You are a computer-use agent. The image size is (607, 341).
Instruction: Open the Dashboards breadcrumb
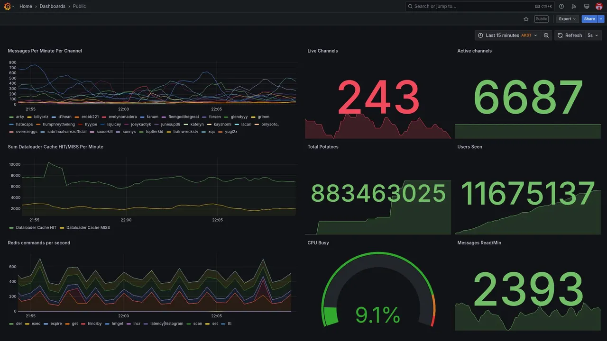pos(53,6)
